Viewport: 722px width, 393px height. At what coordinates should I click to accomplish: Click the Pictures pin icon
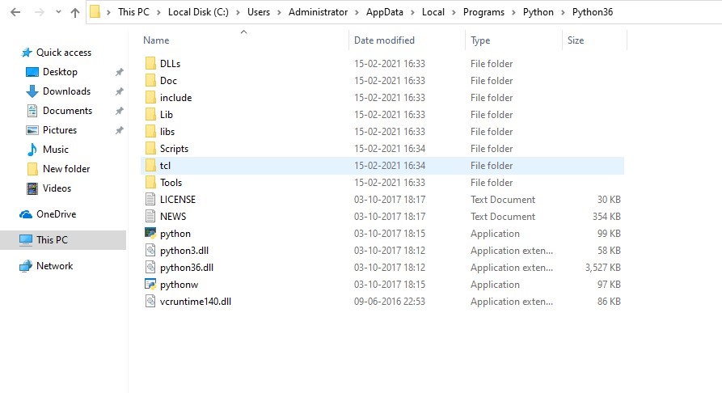point(120,130)
